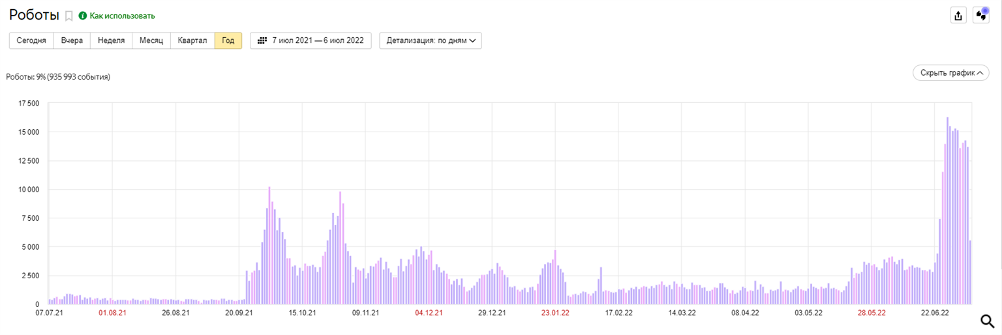Choose the Неделя period
Image resolution: width=1002 pixels, height=335 pixels.
[111, 40]
